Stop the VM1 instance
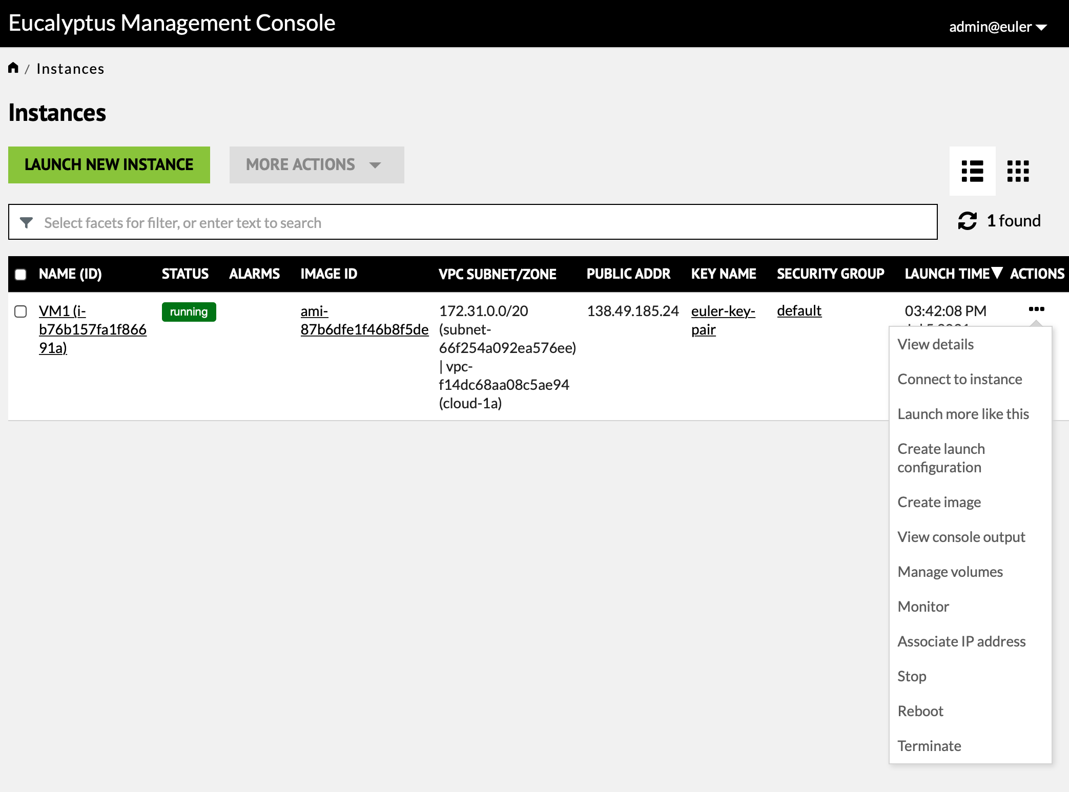 pyautogui.click(x=912, y=676)
